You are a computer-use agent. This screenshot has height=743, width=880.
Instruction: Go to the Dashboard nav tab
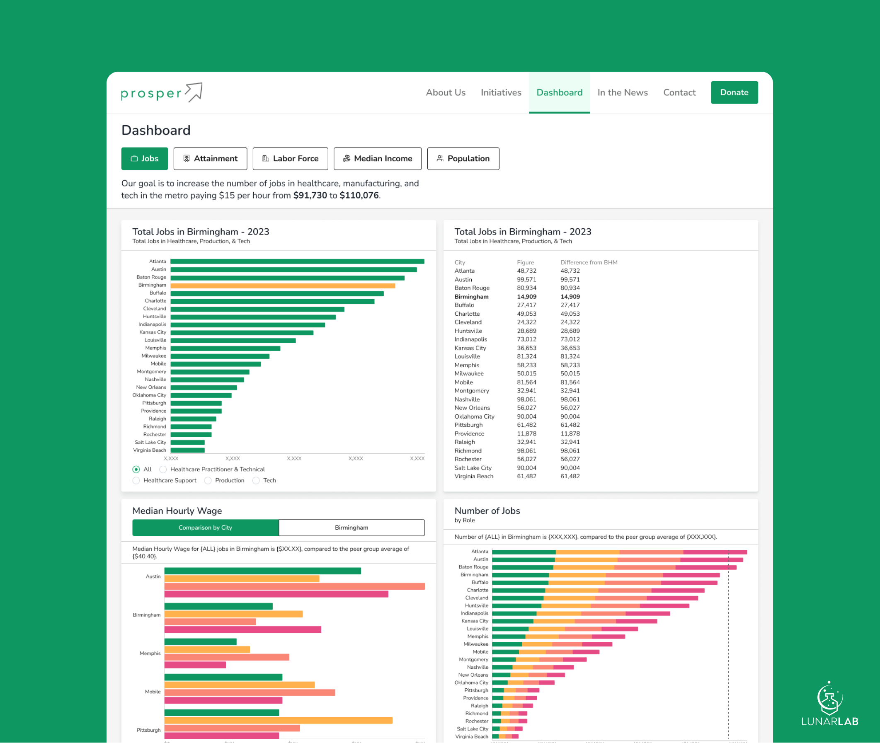pos(560,92)
